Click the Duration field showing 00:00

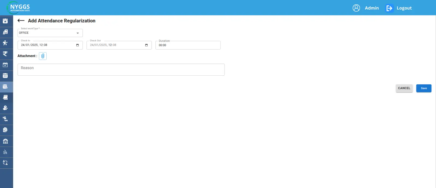click(x=188, y=45)
